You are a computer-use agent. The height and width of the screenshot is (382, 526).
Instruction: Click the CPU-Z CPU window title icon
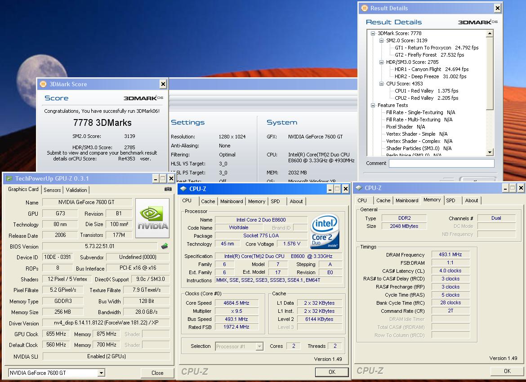(x=183, y=189)
